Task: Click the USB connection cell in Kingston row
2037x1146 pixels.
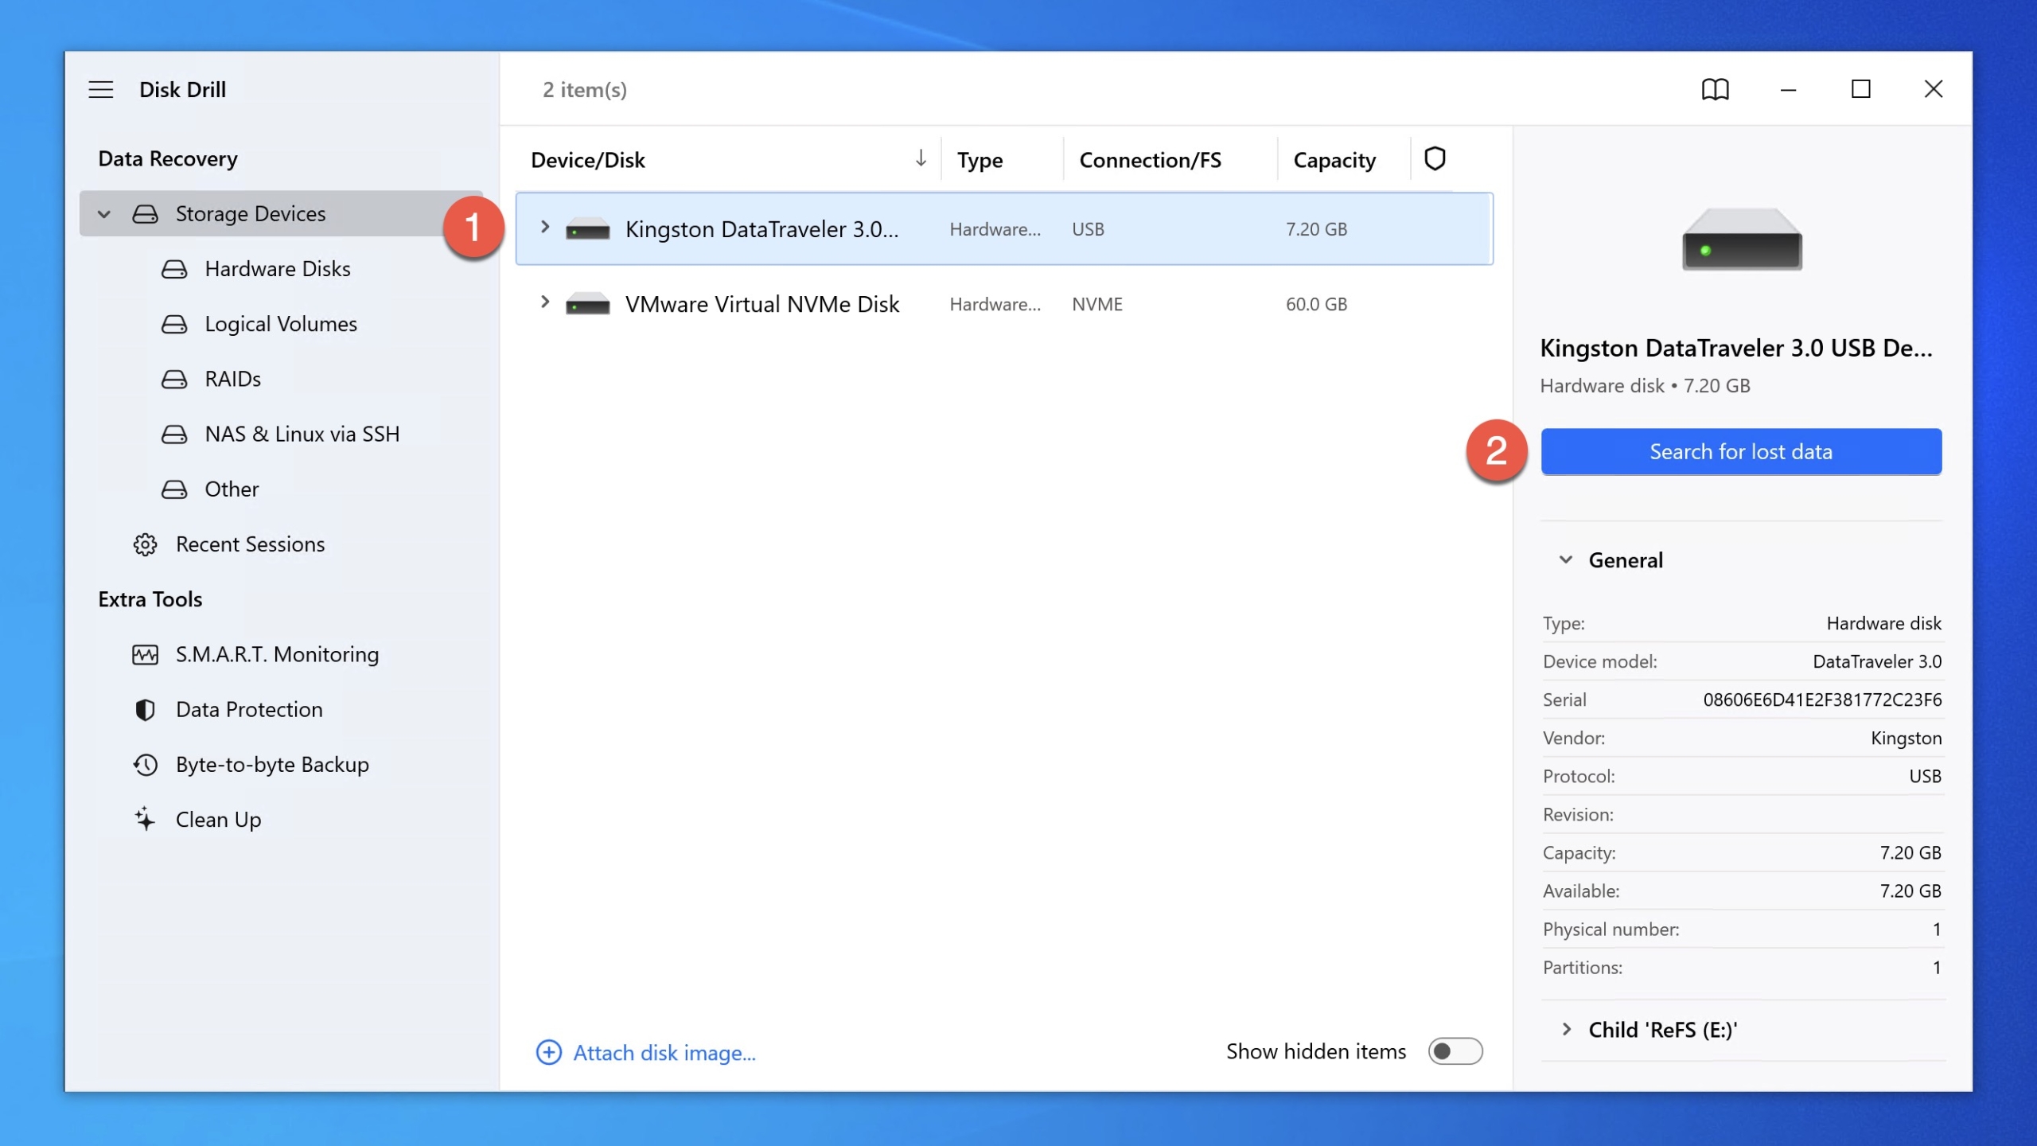Action: pos(1088,229)
